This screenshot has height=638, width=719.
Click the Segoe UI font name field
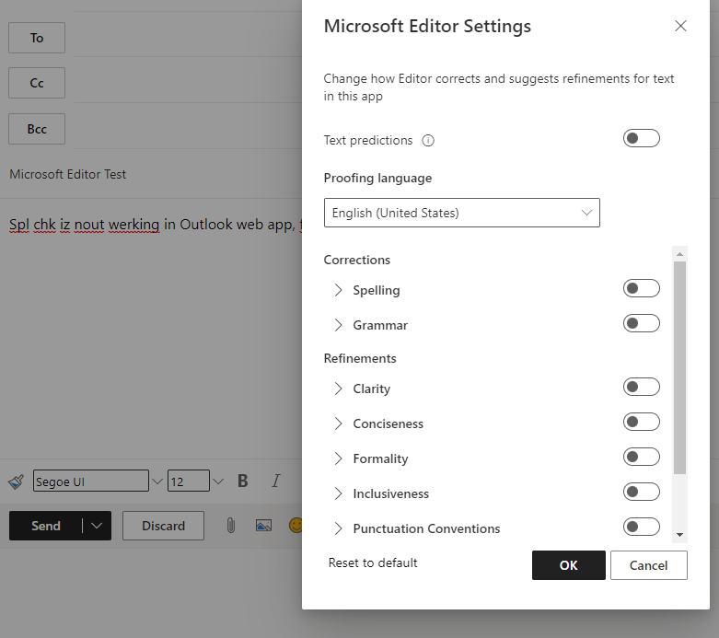click(x=91, y=481)
